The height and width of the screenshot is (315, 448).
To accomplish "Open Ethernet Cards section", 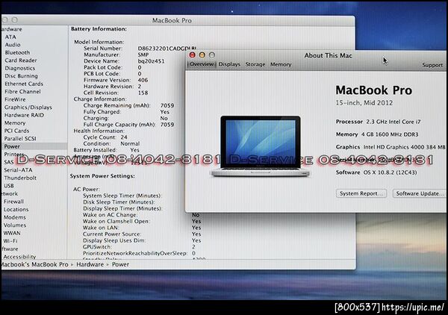I will [x=24, y=84].
